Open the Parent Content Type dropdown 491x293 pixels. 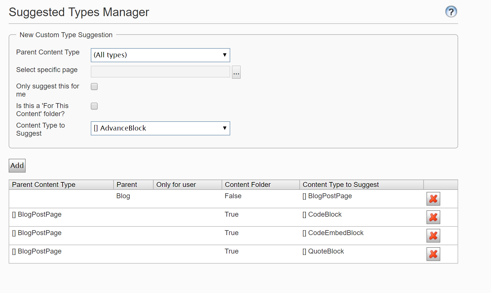pos(160,55)
